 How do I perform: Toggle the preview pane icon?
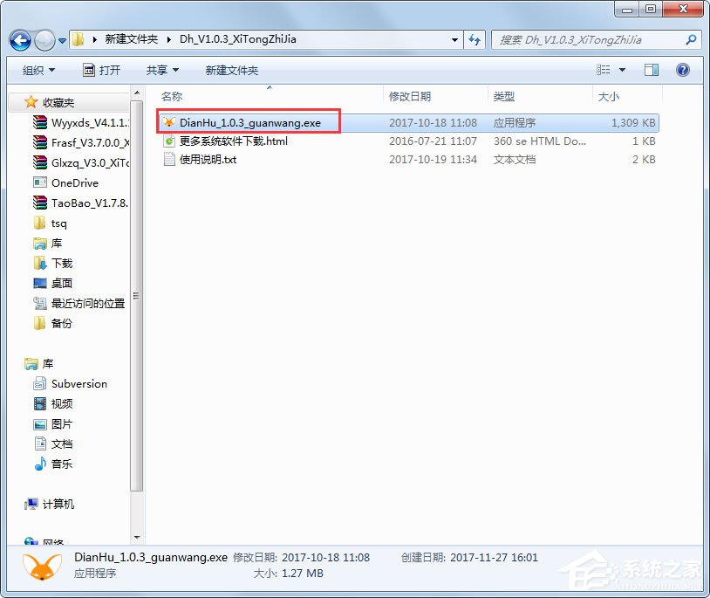[x=652, y=70]
